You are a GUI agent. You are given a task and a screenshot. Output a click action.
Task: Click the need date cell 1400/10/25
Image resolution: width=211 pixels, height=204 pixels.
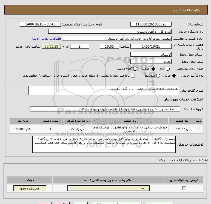point(23,129)
